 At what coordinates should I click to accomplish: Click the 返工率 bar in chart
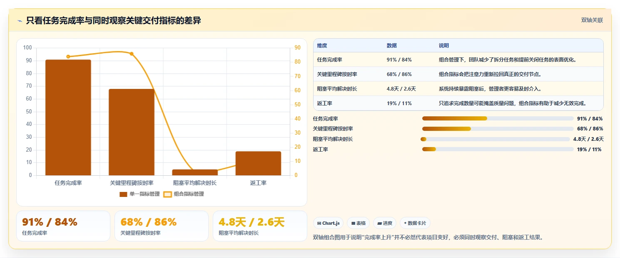pyautogui.click(x=258, y=163)
